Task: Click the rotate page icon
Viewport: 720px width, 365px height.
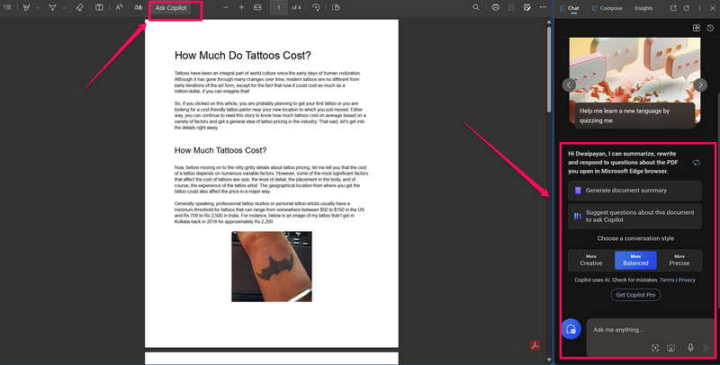Action: click(316, 7)
